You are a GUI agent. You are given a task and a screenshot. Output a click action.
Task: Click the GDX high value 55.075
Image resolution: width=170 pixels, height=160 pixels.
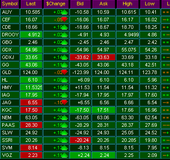127,50
